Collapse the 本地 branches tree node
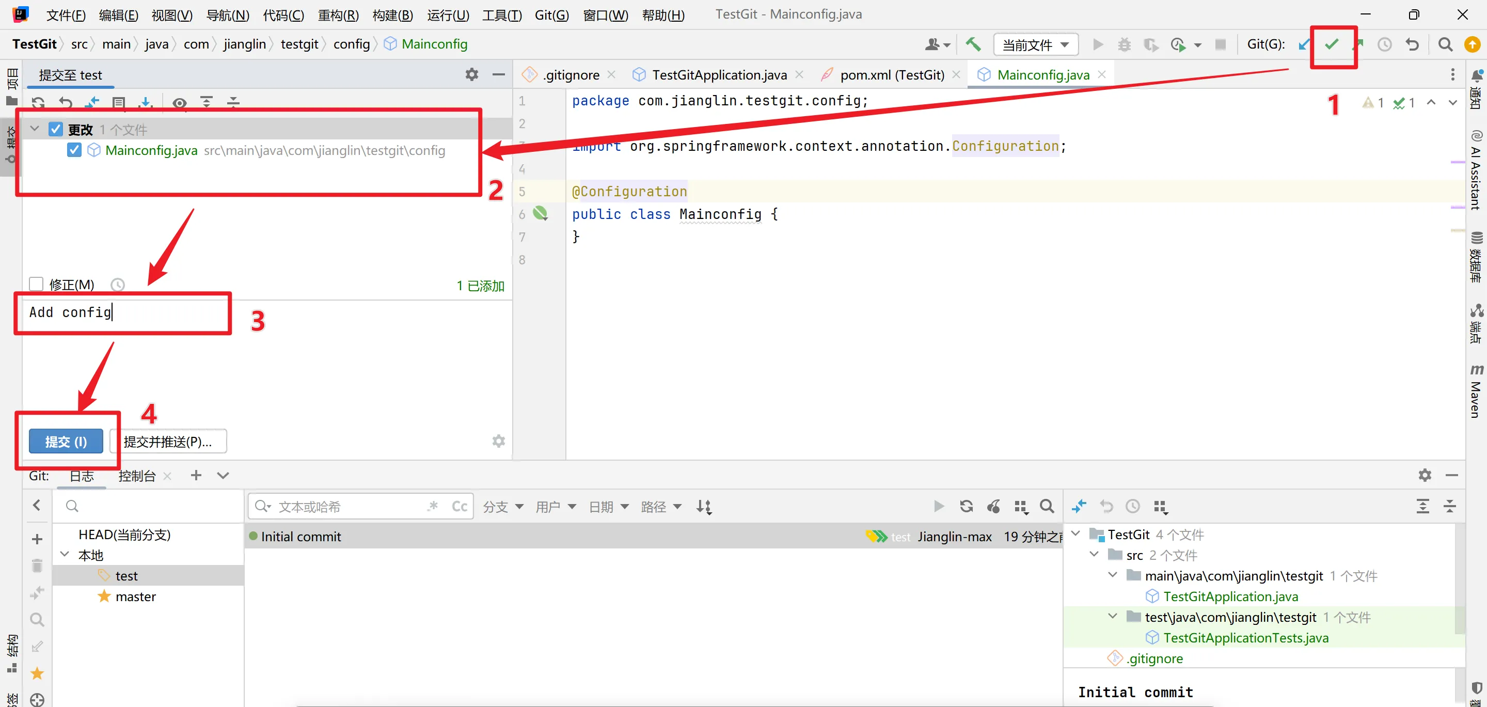Image resolution: width=1487 pixels, height=707 pixels. pos(65,555)
